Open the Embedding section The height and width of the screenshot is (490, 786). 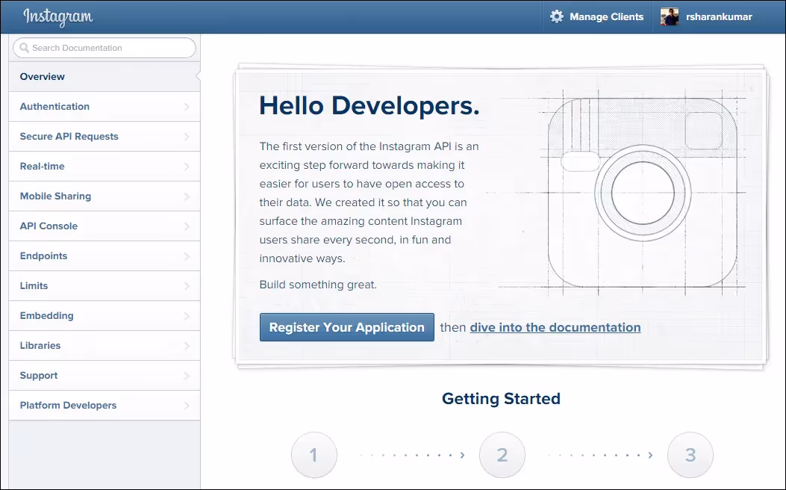click(105, 315)
